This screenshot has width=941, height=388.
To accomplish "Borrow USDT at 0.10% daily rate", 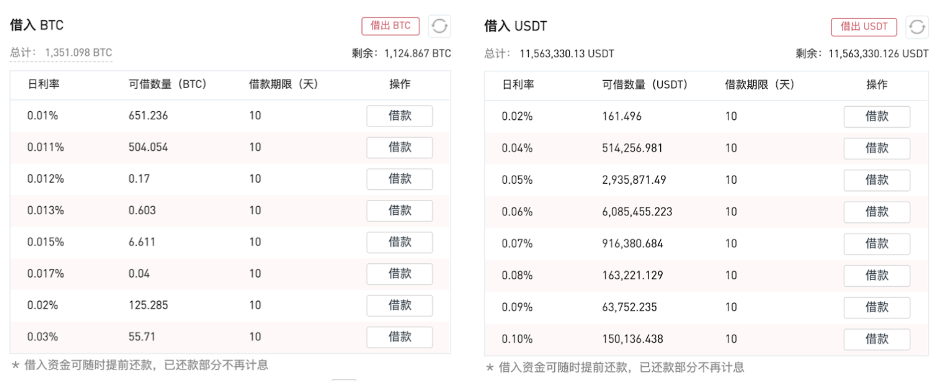I will pos(876,339).
